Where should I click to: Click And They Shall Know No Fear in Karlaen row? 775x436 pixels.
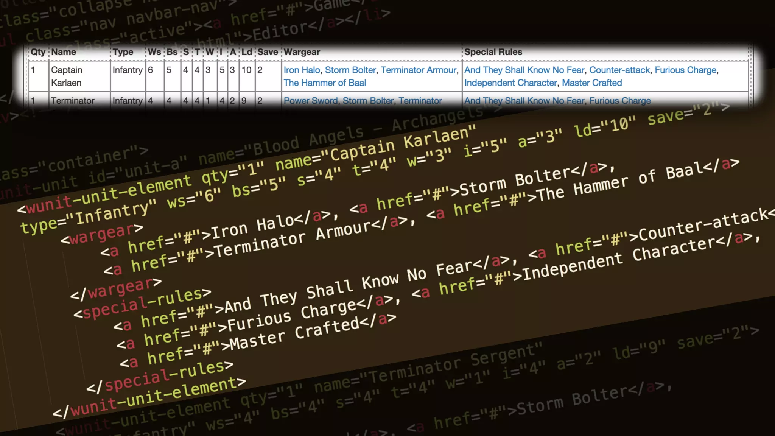click(524, 70)
